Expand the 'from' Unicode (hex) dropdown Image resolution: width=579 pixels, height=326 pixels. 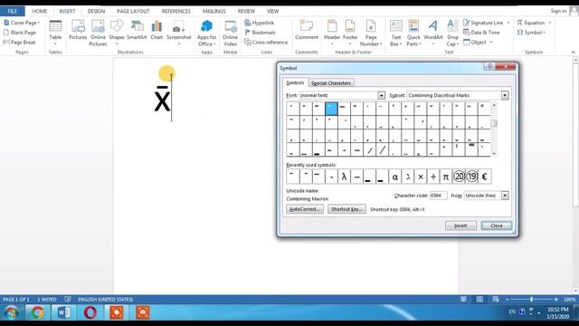[505, 196]
